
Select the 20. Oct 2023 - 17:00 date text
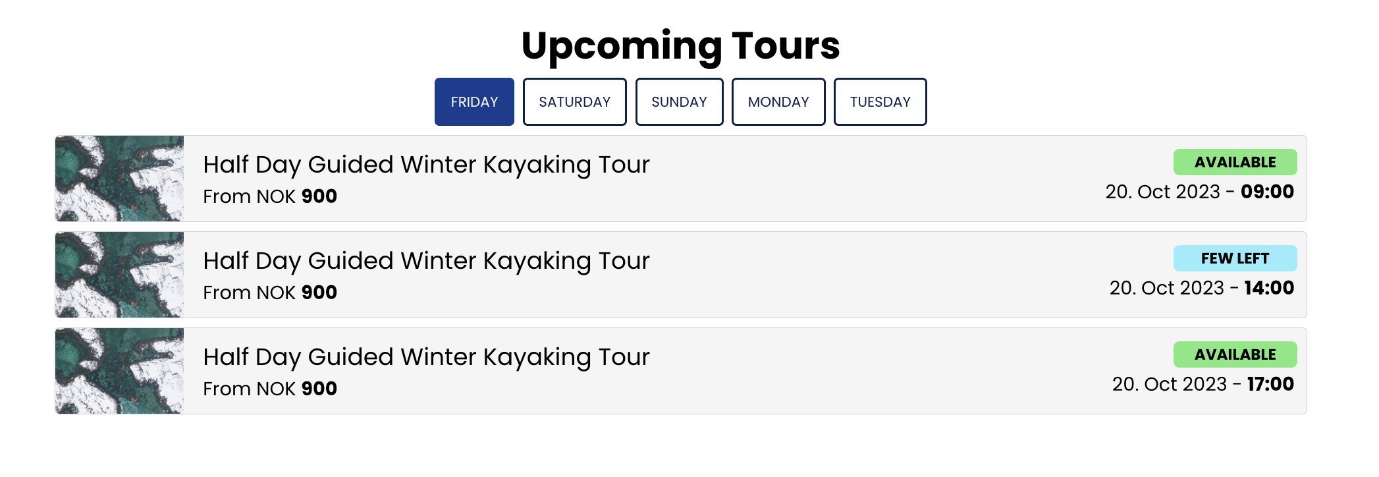(1203, 384)
